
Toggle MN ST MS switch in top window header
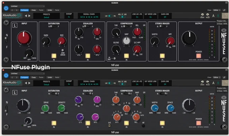(x=122, y=17)
